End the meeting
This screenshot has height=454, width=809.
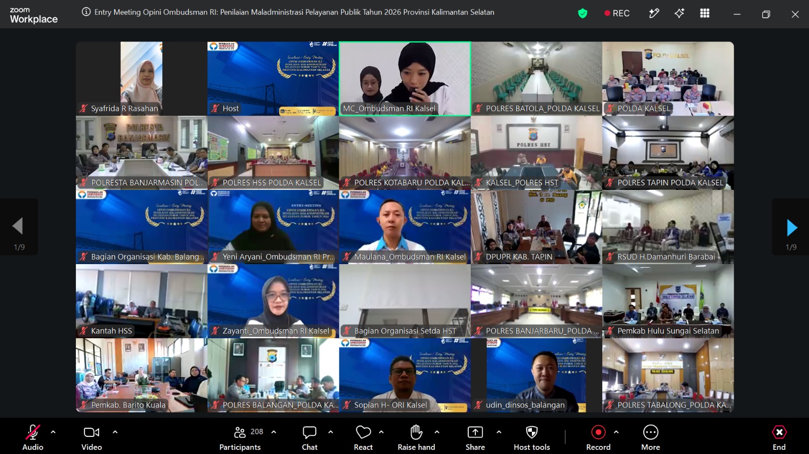coord(779,437)
